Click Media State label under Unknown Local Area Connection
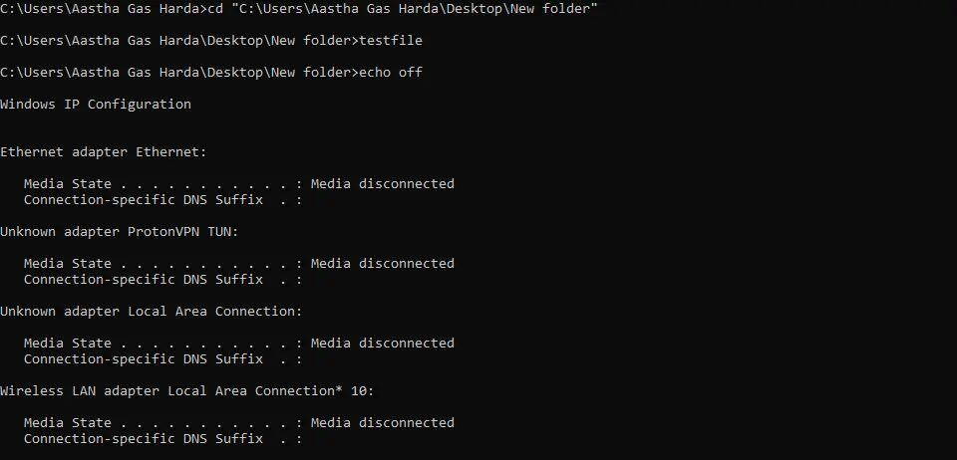The height and width of the screenshot is (460, 957). (x=68, y=344)
